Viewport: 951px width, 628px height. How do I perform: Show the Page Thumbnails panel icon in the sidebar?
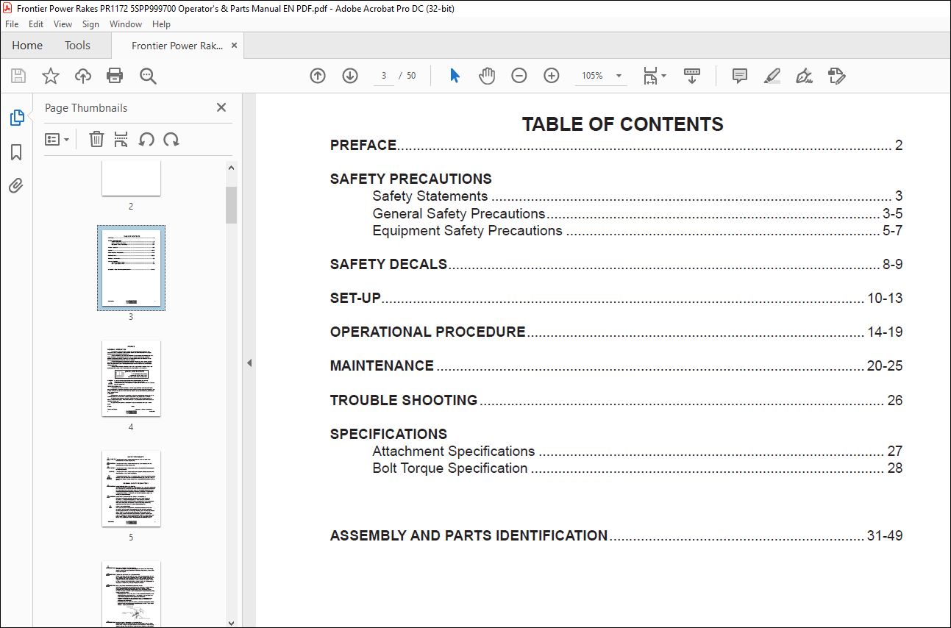[x=16, y=118]
